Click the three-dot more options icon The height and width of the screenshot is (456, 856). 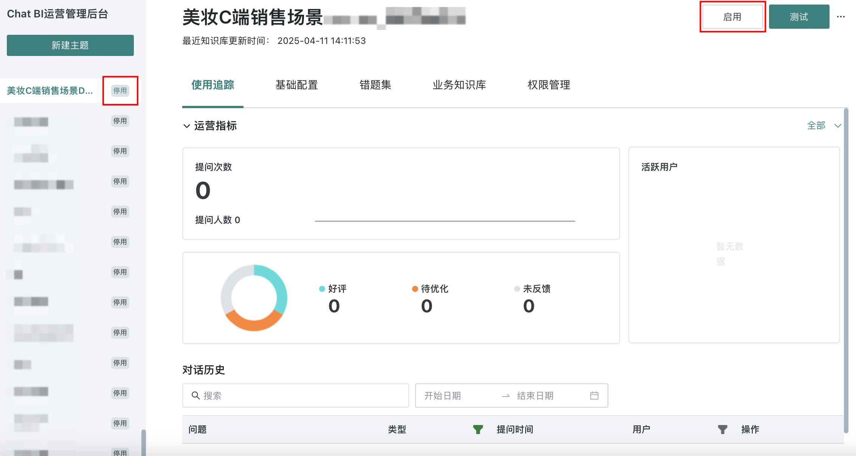(840, 17)
